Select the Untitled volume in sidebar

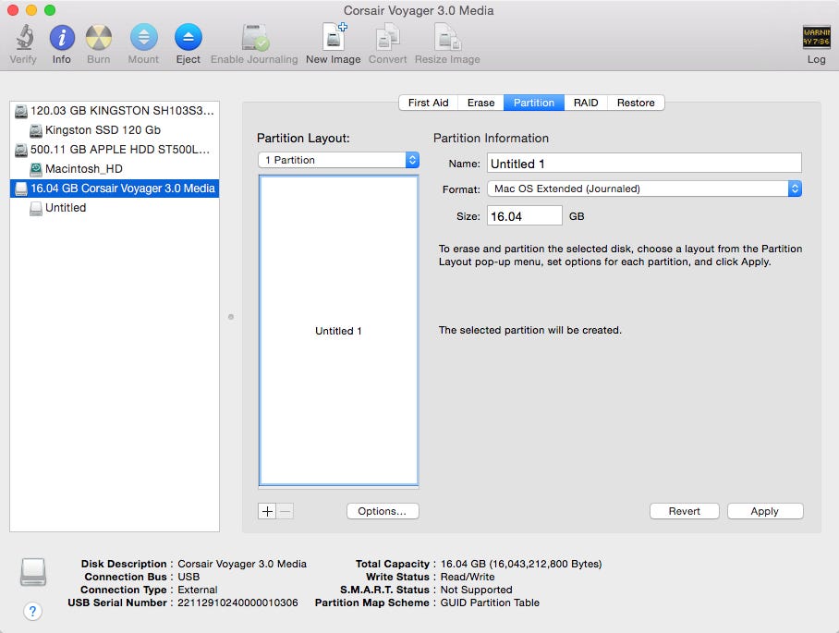click(x=115, y=208)
